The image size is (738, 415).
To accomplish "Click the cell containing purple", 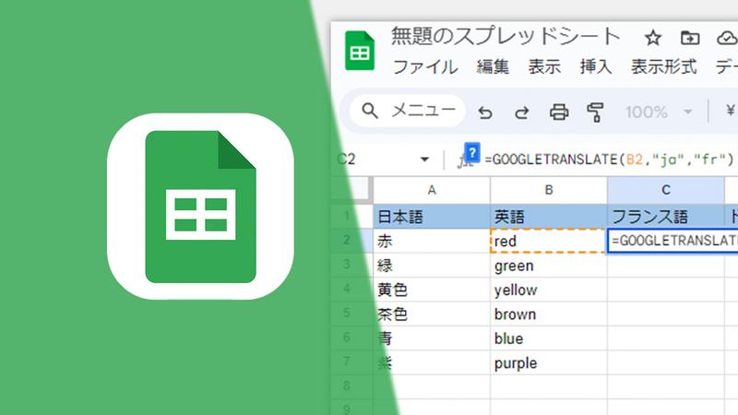I will tap(549, 363).
